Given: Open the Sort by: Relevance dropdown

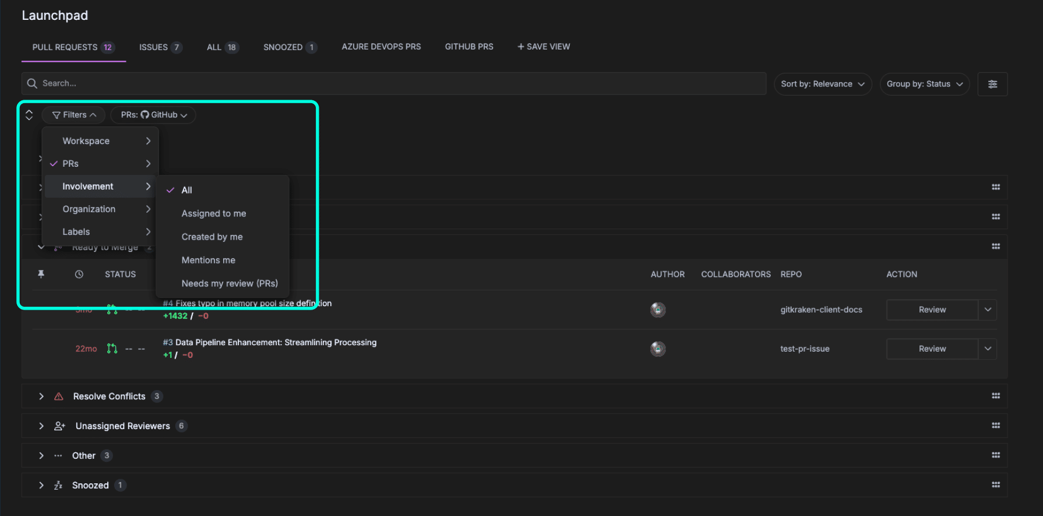Looking at the screenshot, I should tap(823, 84).
